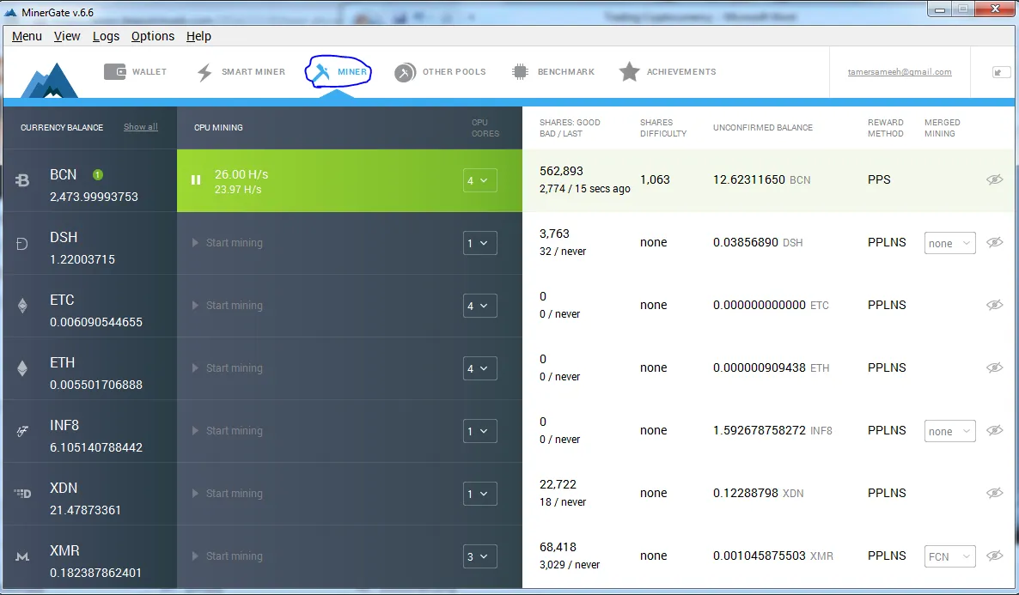1019x595 pixels.
Task: Click XMR balance 0.182387862401
Action: point(96,573)
